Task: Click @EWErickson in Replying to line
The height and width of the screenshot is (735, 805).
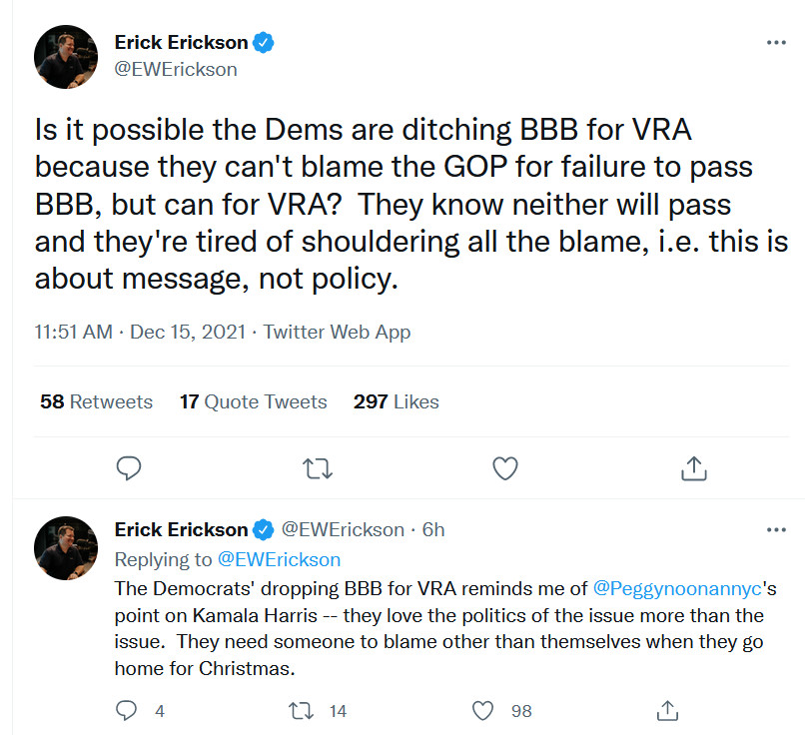Action: tap(279, 559)
